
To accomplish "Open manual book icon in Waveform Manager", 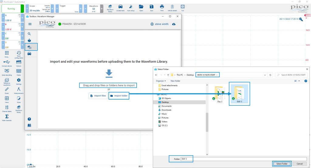I will pyautogui.click(x=29, y=125).
